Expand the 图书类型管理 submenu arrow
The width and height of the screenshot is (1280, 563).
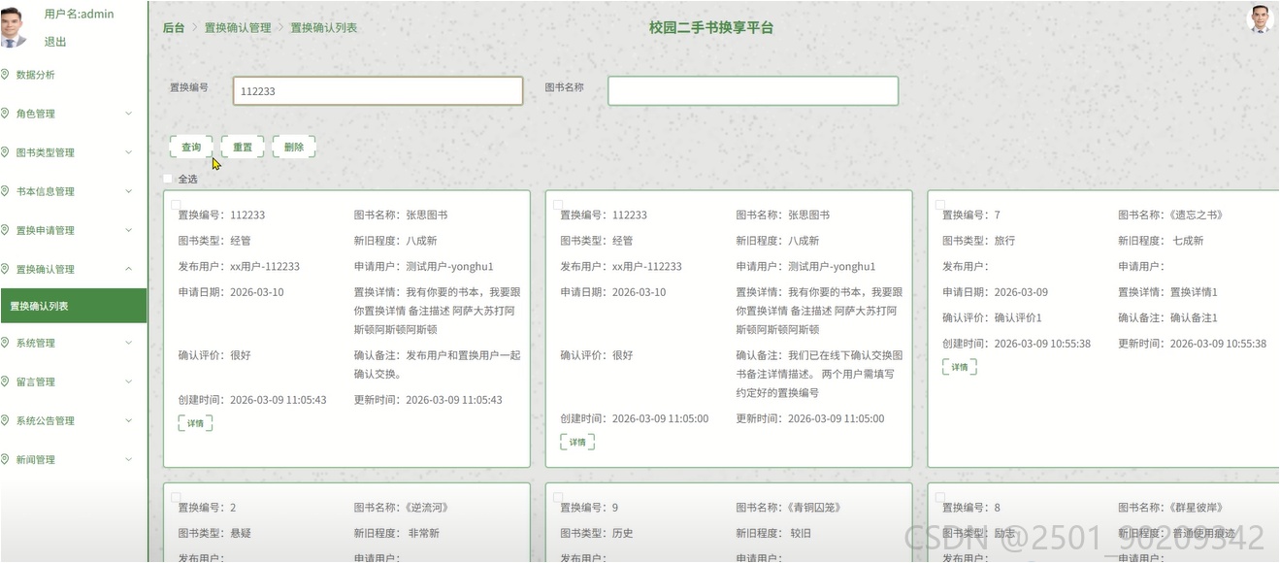click(129, 152)
